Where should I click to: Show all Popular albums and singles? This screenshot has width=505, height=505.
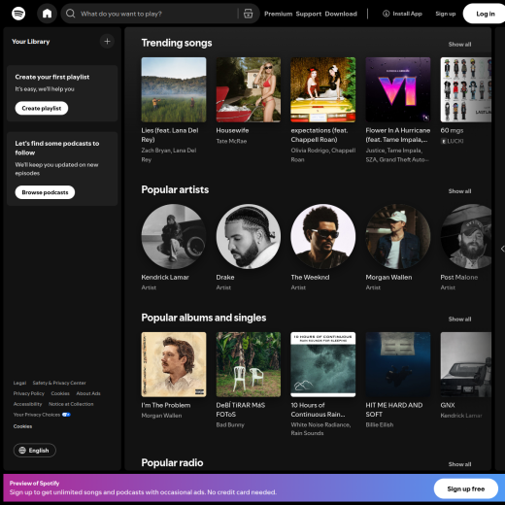coord(459,319)
